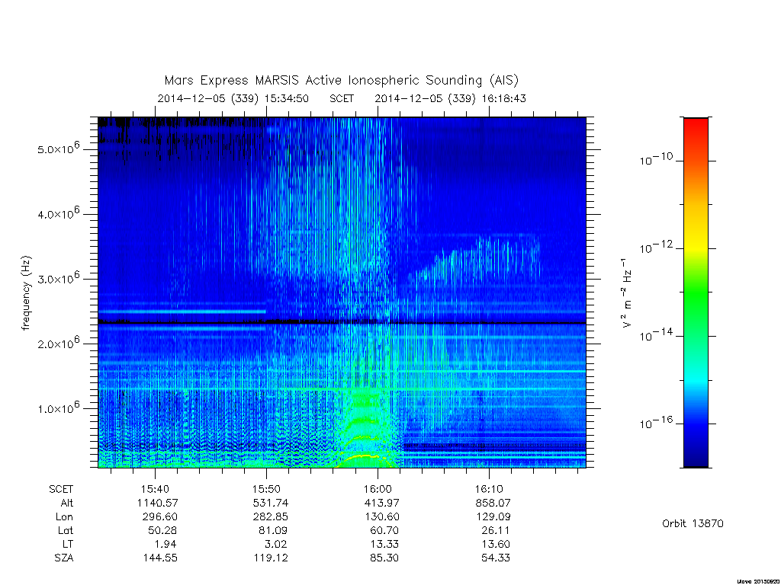Click the Orbit 13870 label
The height and width of the screenshot is (585, 781).
click(x=693, y=523)
